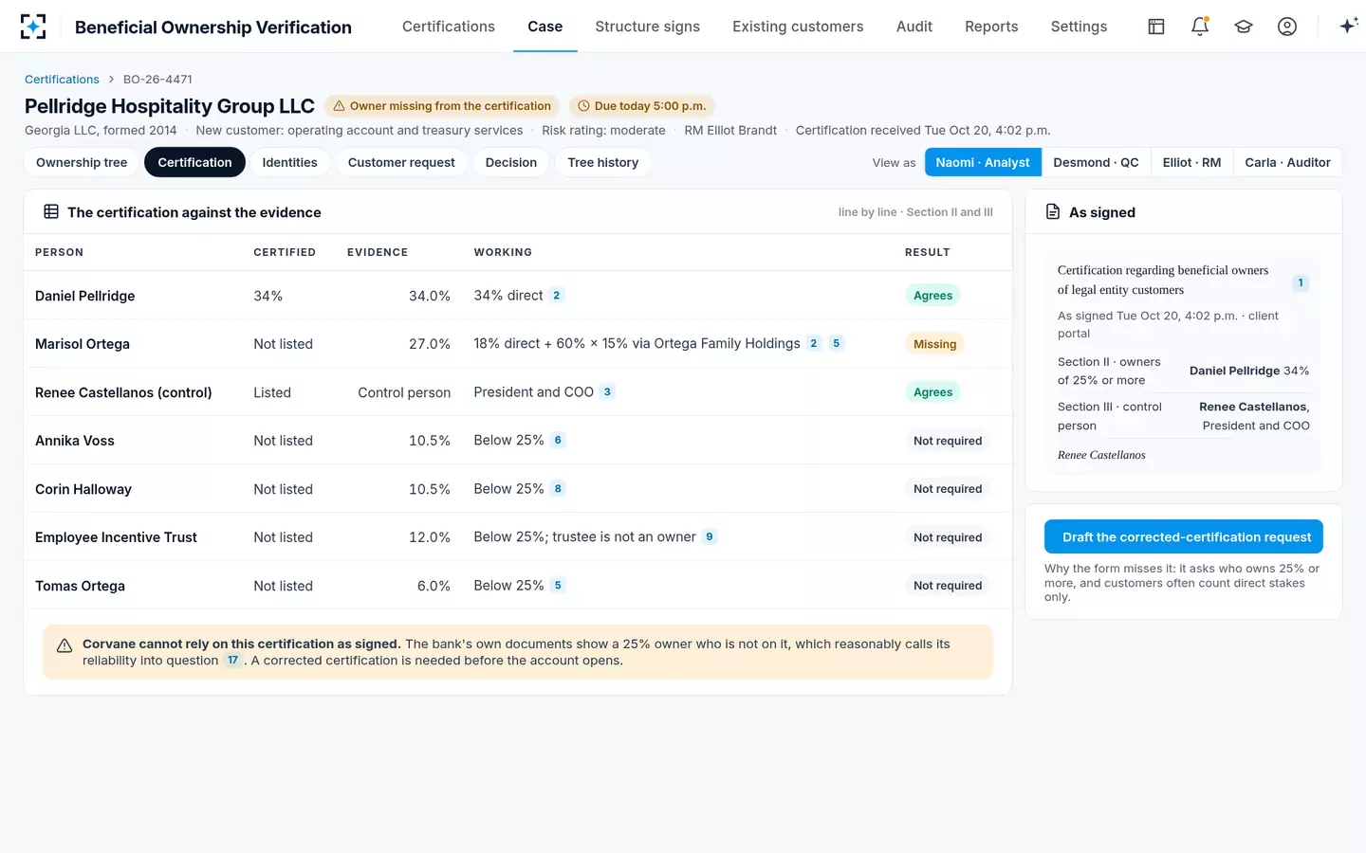This screenshot has width=1366, height=853.
Task: Click reference badge 5 in Tomas Ortega row
Action: [x=558, y=586]
